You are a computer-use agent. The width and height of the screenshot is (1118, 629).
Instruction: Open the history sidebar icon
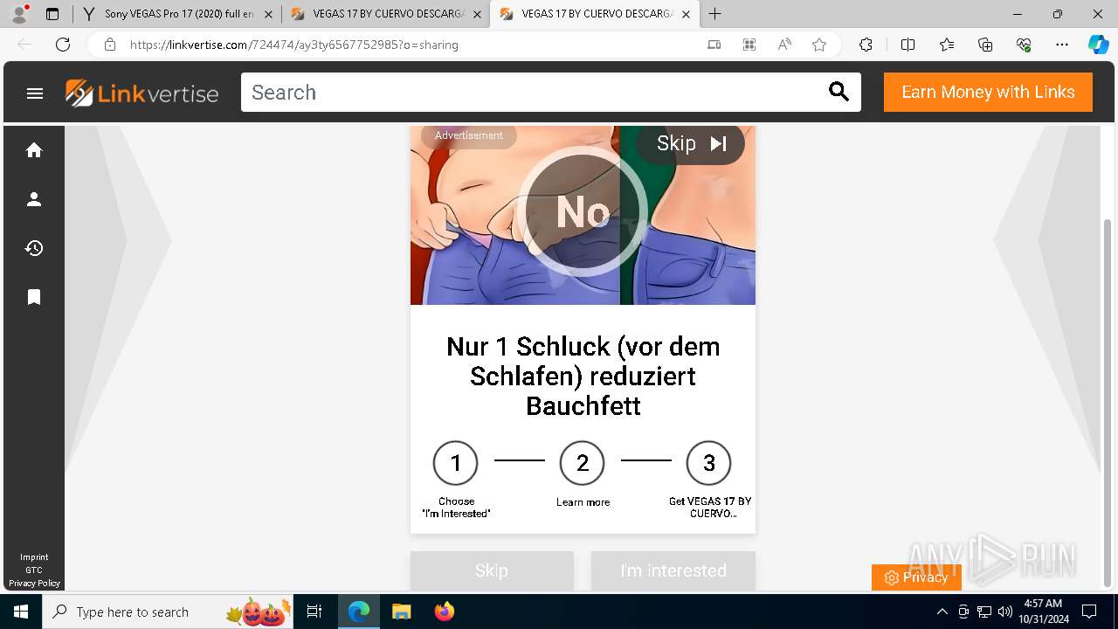[34, 248]
